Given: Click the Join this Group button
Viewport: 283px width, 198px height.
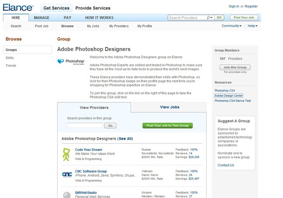Looking at the screenshot, I should 235,67.
